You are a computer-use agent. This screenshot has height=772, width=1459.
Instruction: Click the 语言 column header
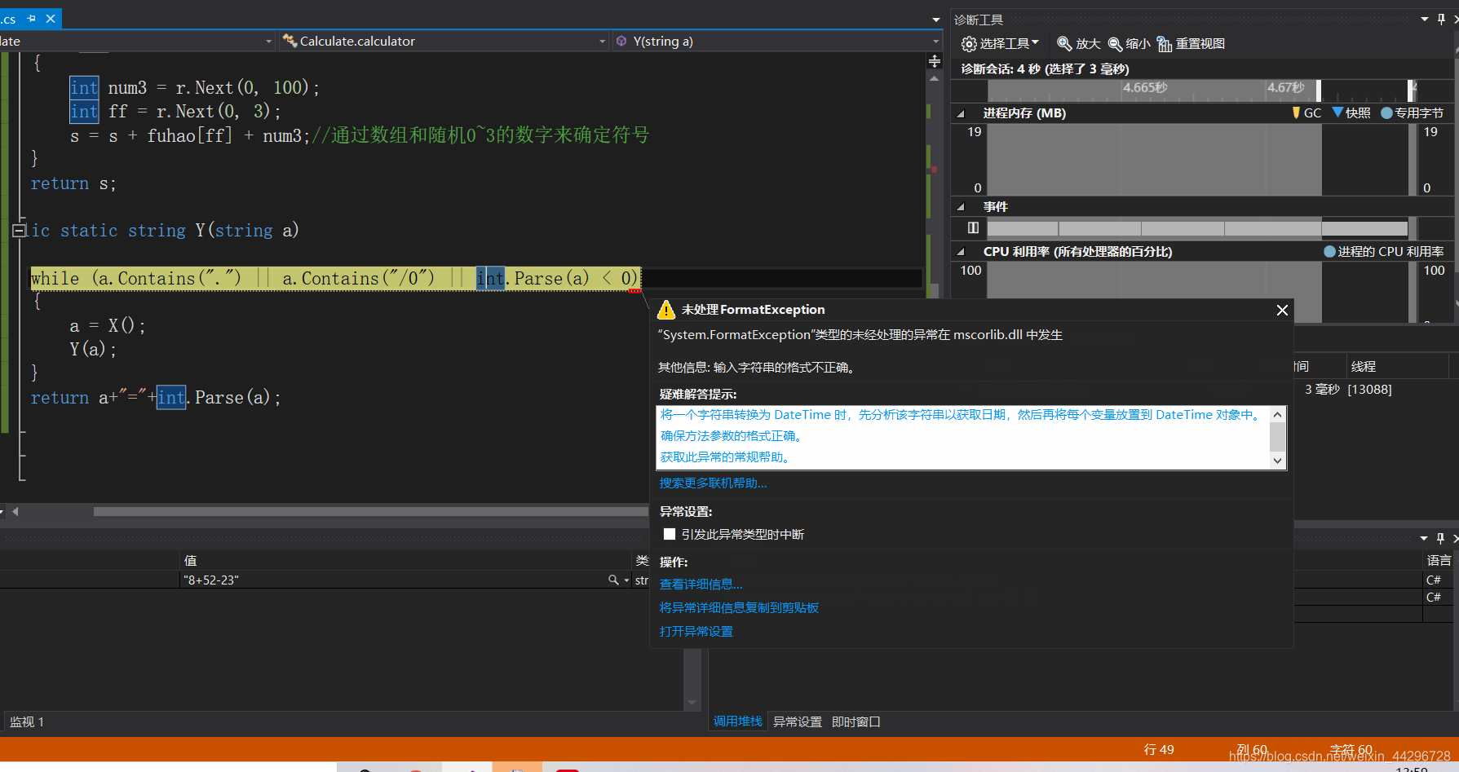point(1439,561)
